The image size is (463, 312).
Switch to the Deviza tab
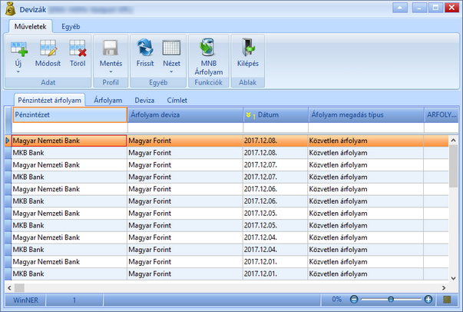(144, 100)
